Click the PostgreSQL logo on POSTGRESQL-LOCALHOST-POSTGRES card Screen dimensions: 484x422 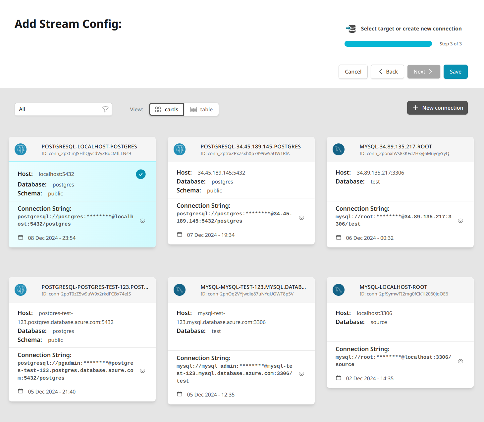21,149
